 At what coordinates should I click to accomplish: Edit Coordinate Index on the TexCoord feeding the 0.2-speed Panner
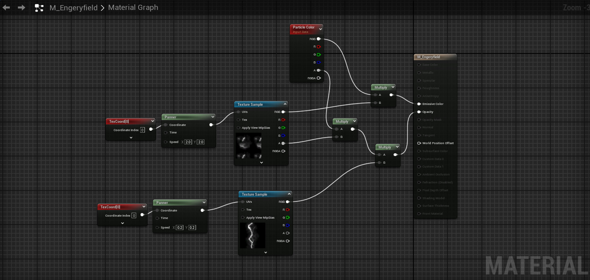[134, 215]
